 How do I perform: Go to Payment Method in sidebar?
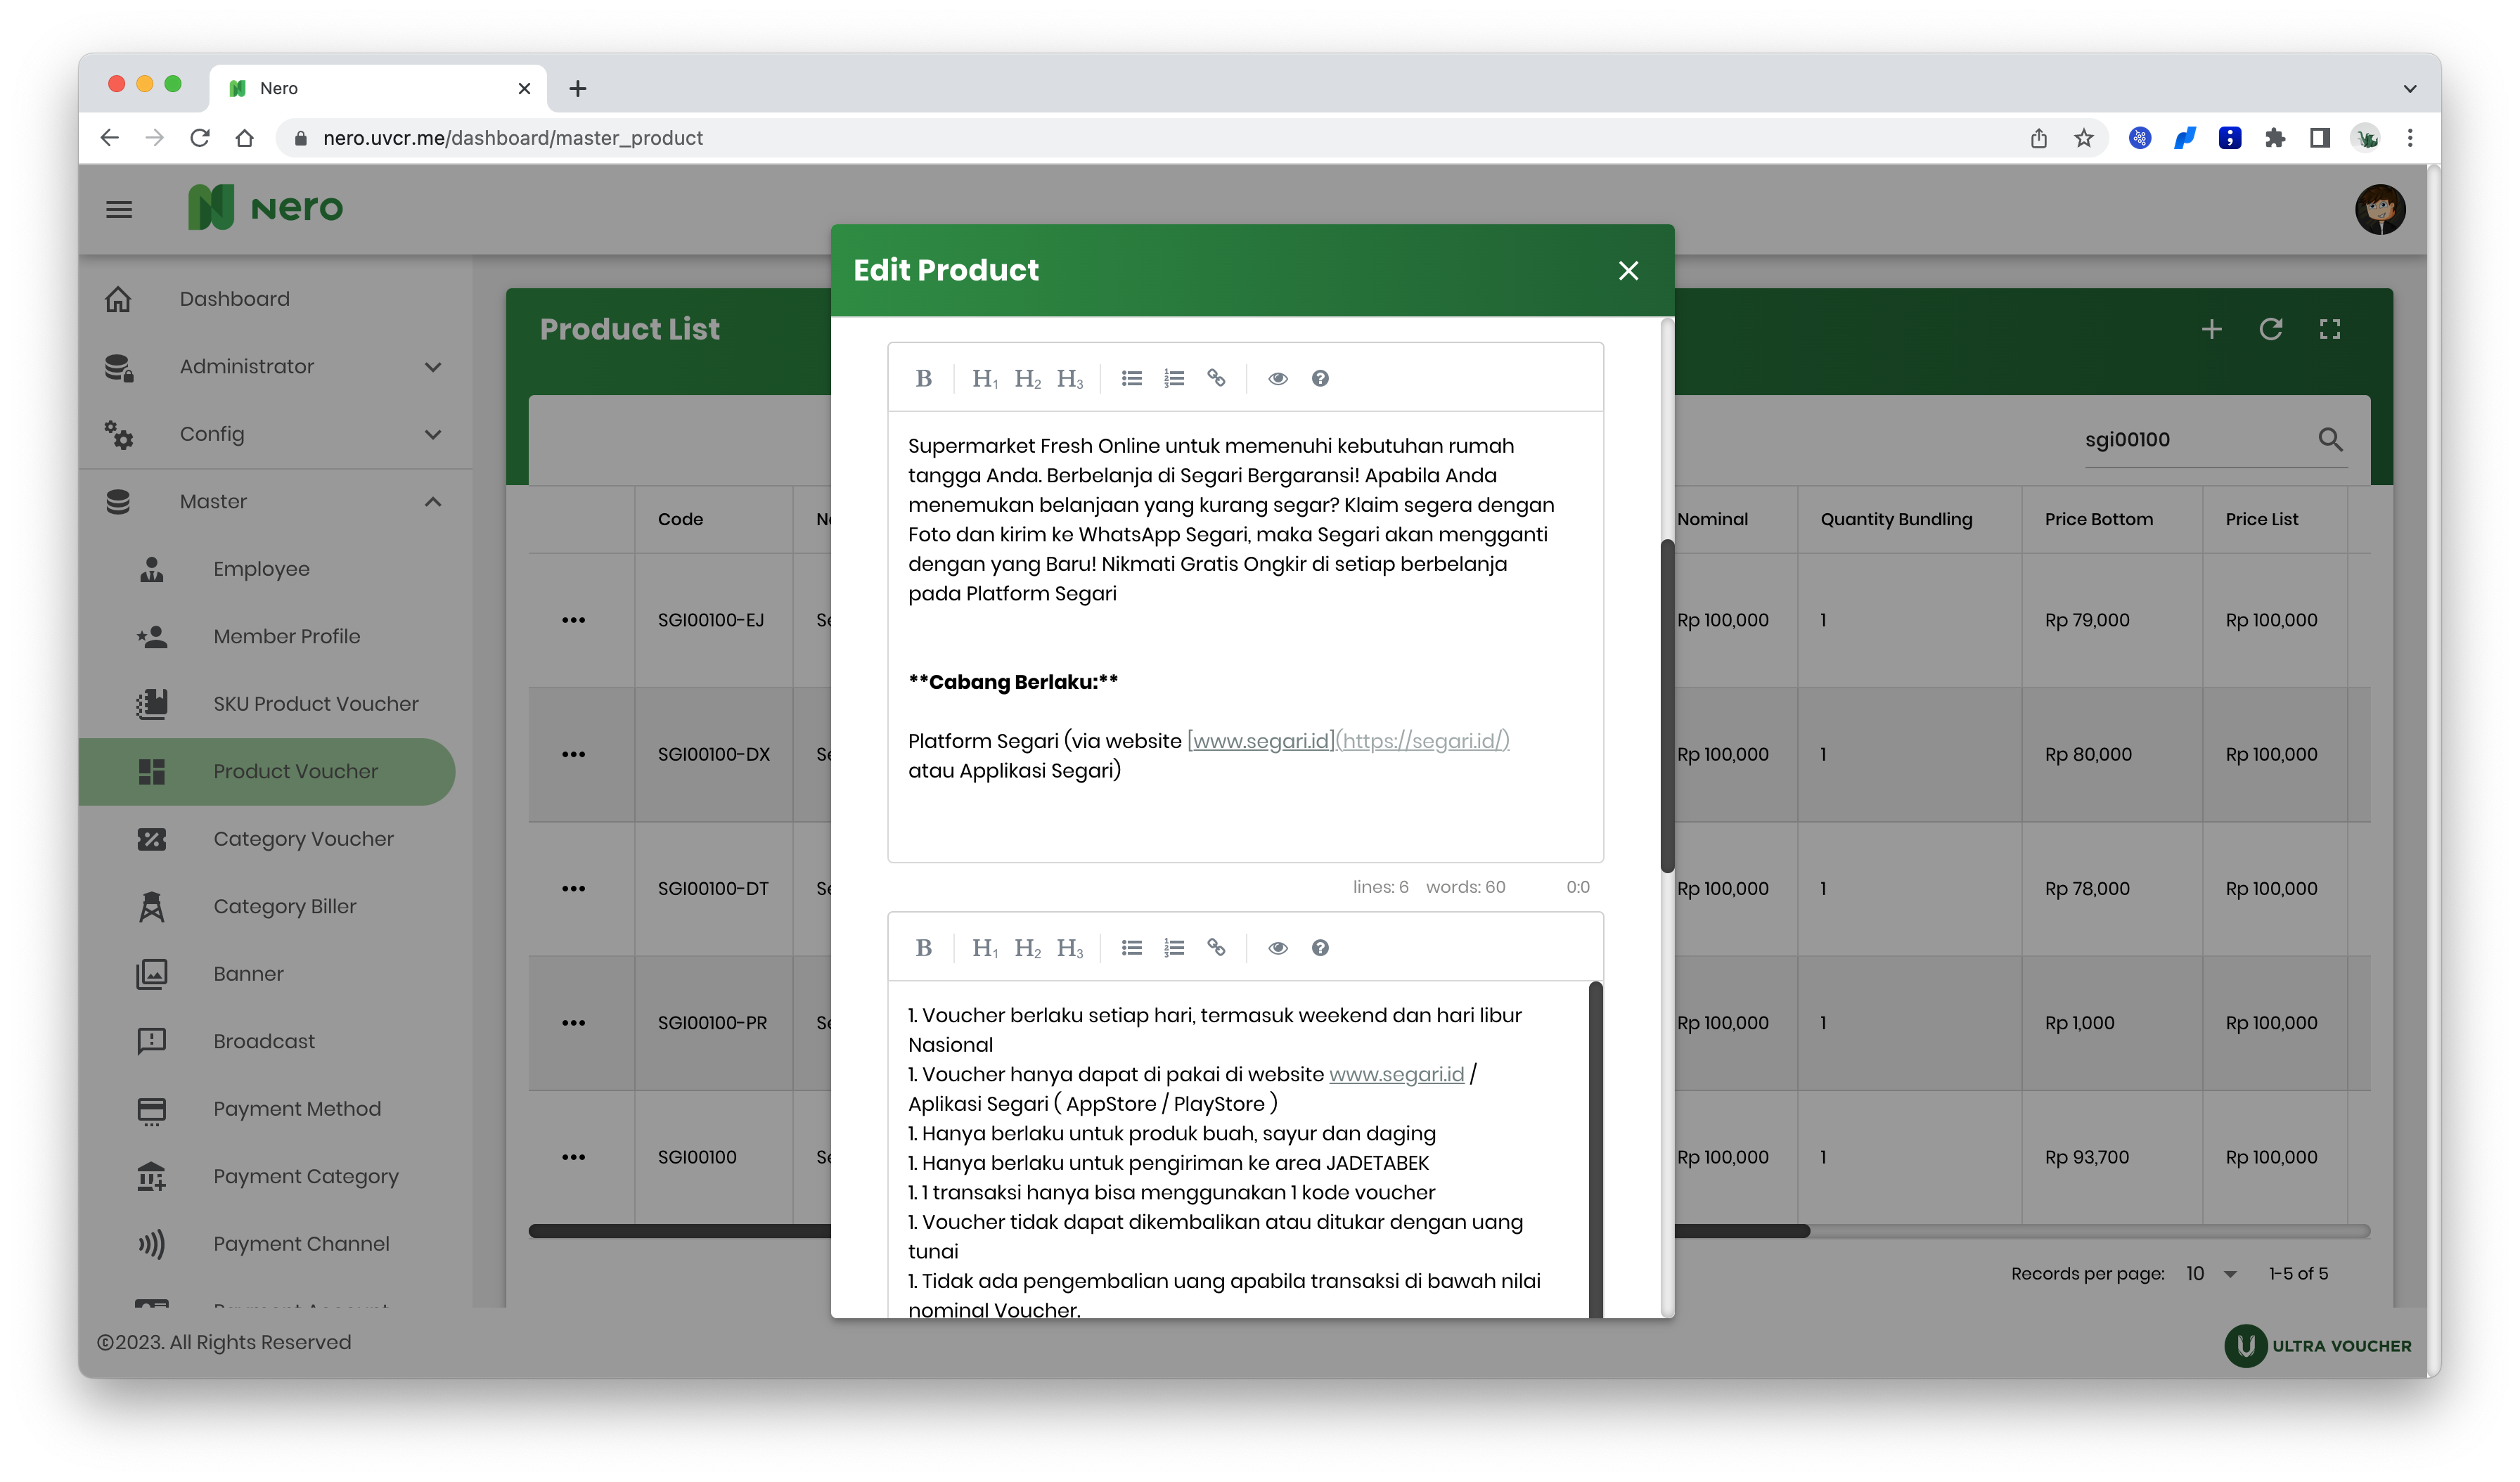[296, 1109]
